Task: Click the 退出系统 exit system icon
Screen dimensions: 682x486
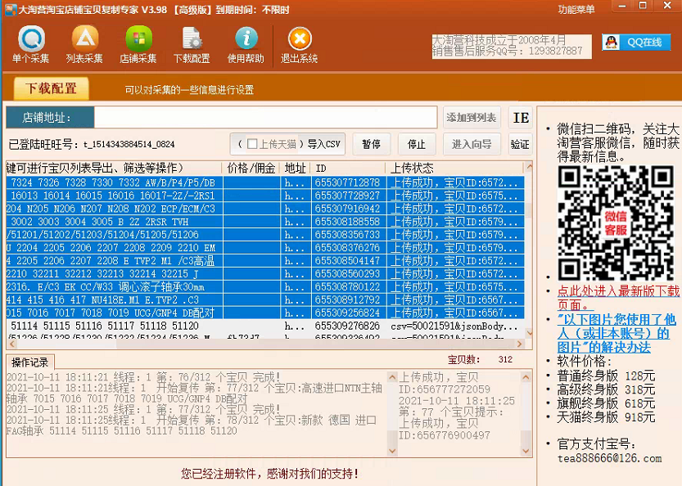Action: [300, 44]
